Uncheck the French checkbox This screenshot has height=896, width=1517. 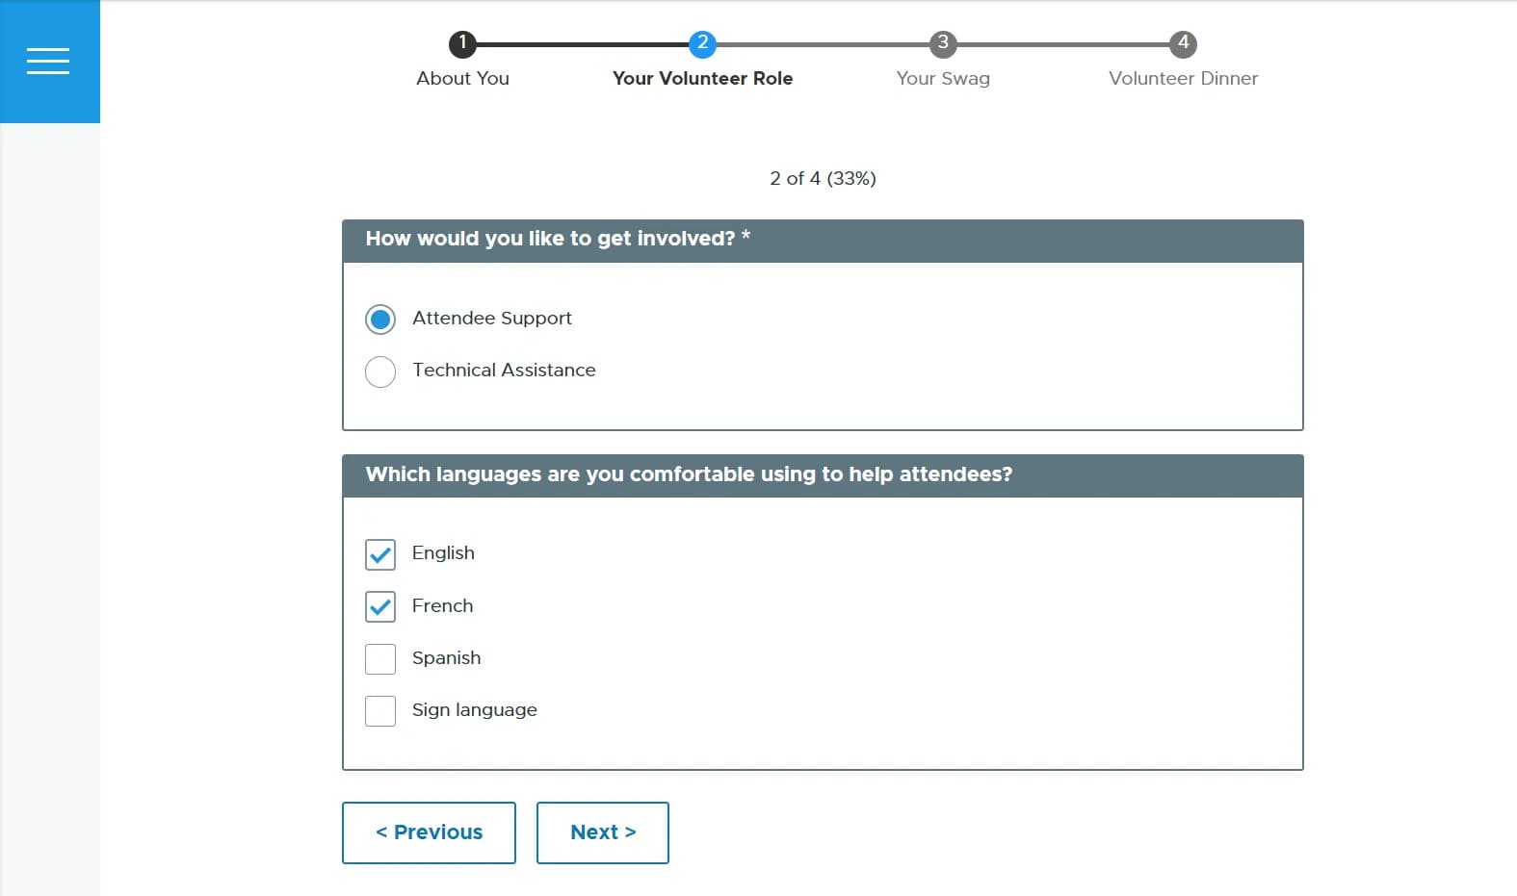pyautogui.click(x=380, y=606)
